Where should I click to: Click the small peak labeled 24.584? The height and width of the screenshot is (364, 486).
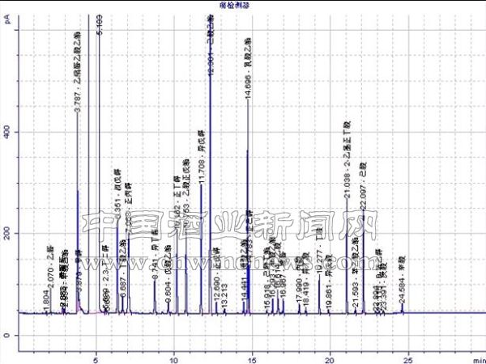tap(402, 307)
